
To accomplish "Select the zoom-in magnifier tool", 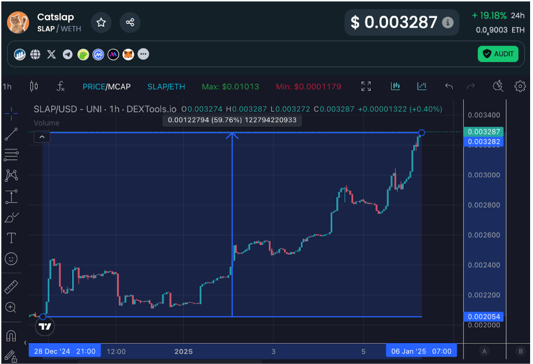I will (11, 308).
